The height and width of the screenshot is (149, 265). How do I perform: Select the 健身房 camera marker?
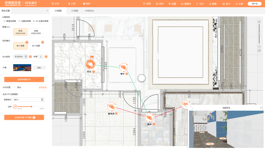[112, 107]
